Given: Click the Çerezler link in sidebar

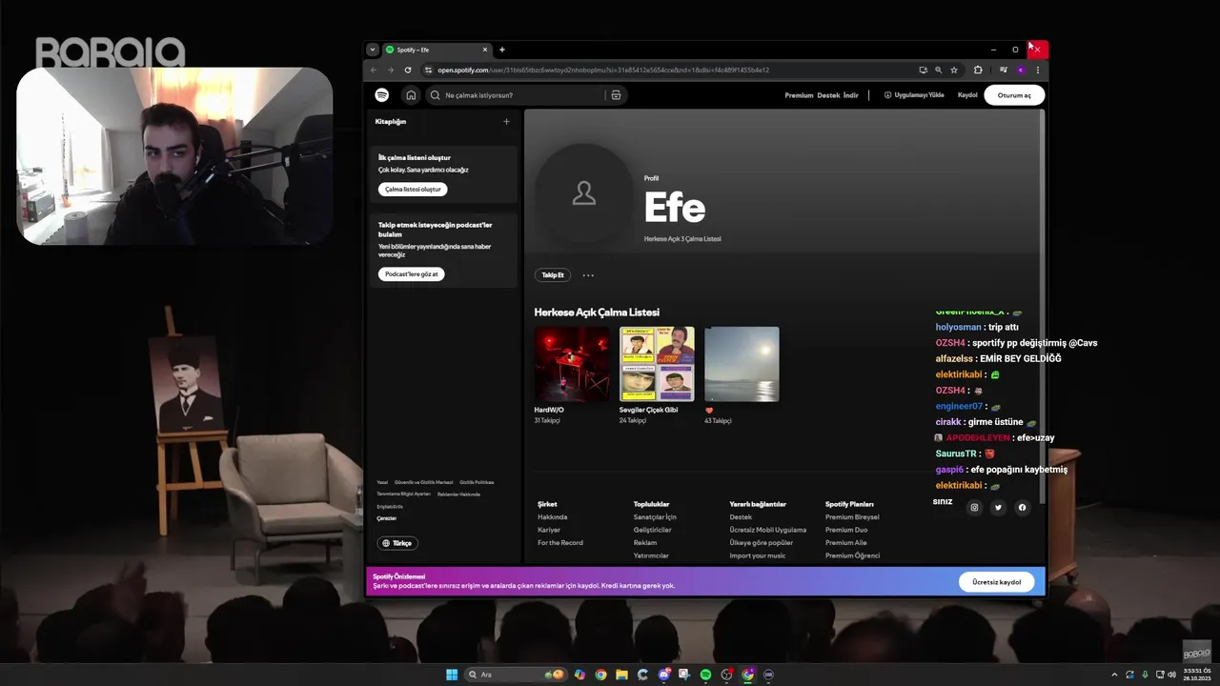Looking at the screenshot, I should (x=386, y=518).
